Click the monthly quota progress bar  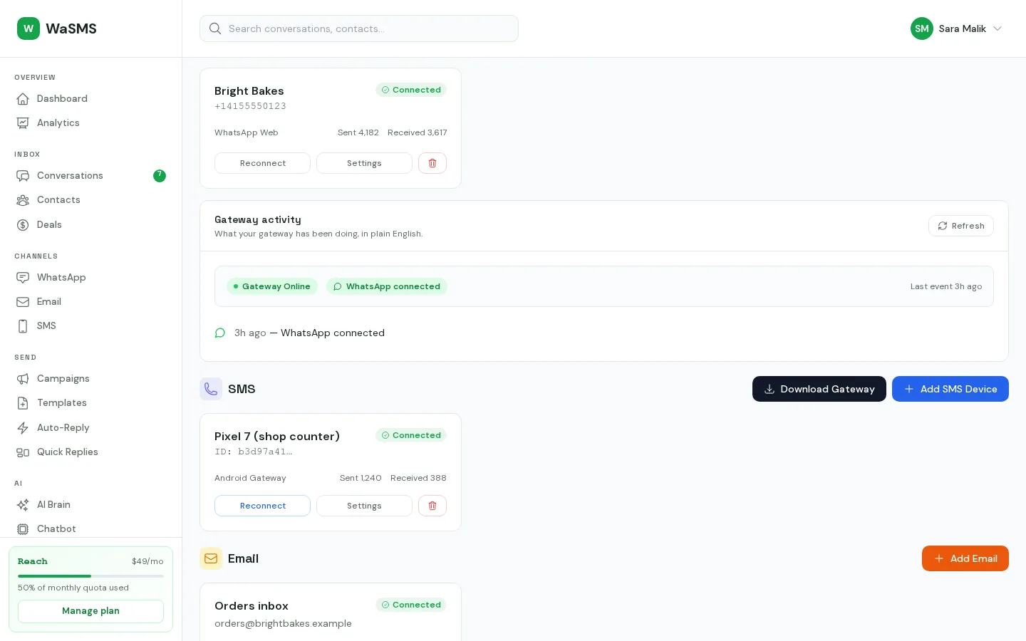pyautogui.click(x=90, y=575)
